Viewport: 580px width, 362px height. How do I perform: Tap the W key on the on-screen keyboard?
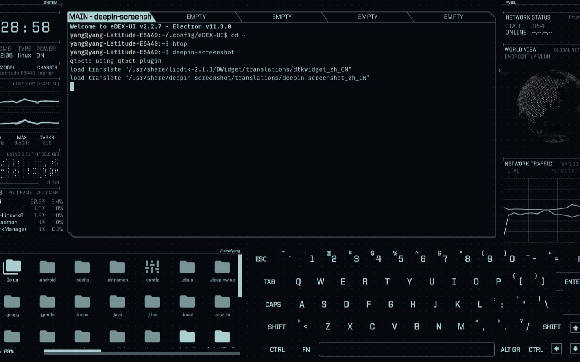[x=321, y=282]
